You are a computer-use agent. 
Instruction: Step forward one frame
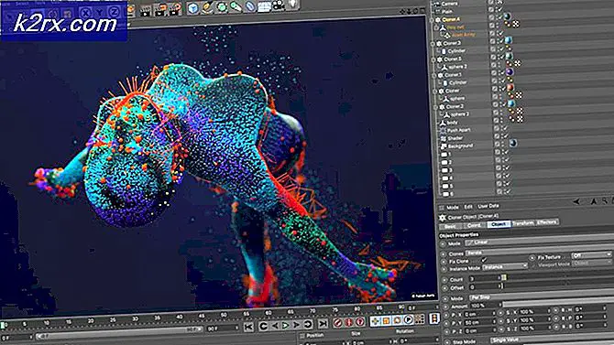(296, 325)
